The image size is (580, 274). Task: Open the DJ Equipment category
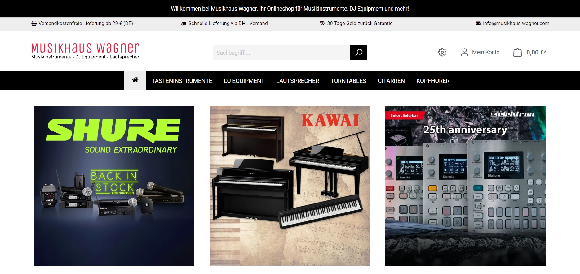244,81
